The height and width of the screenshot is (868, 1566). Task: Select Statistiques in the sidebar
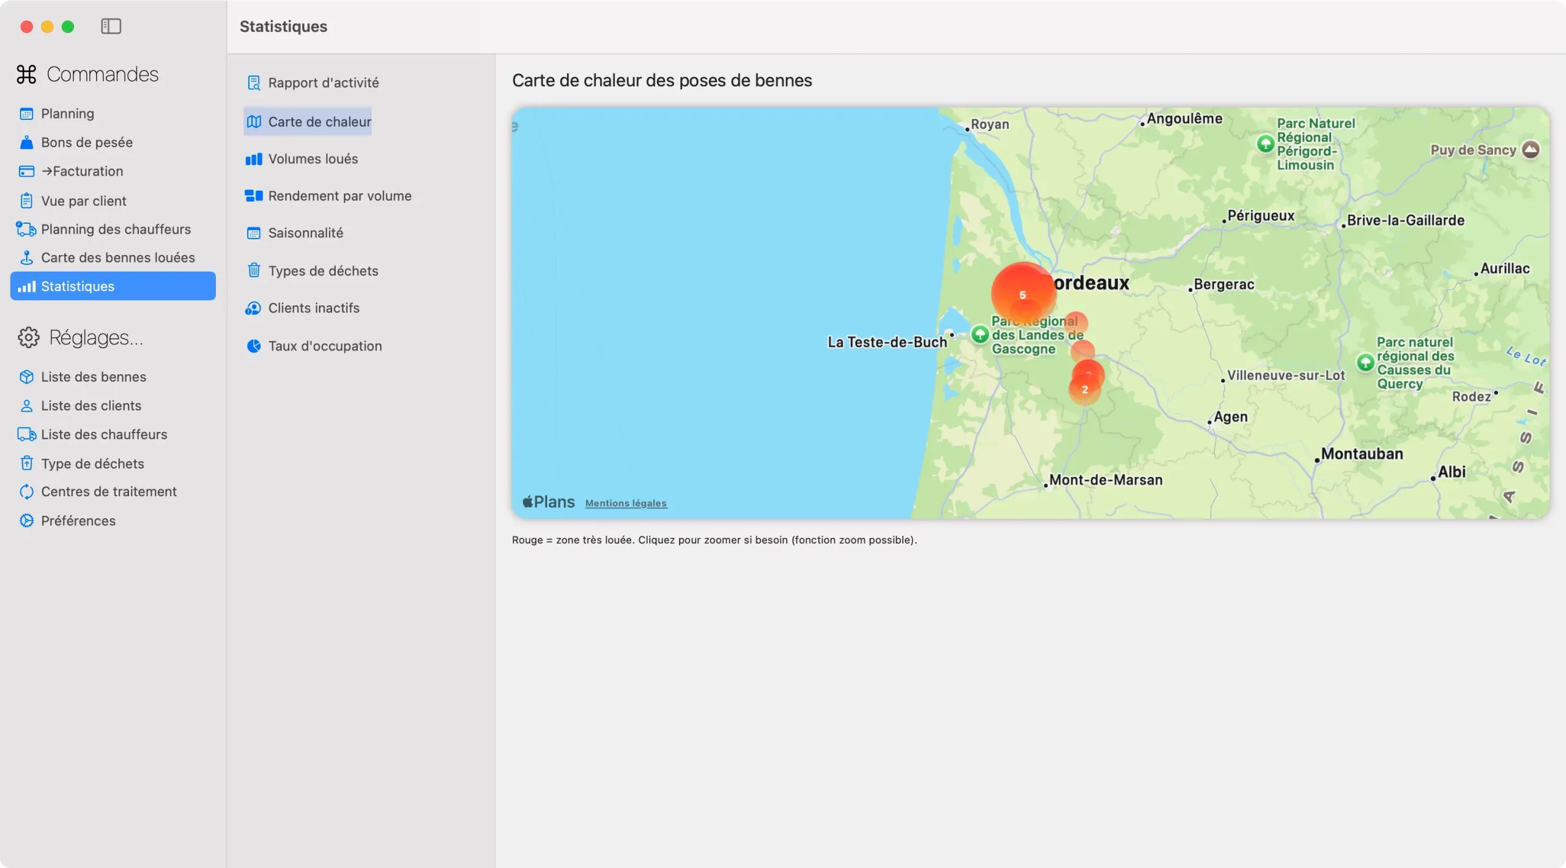[x=113, y=286]
